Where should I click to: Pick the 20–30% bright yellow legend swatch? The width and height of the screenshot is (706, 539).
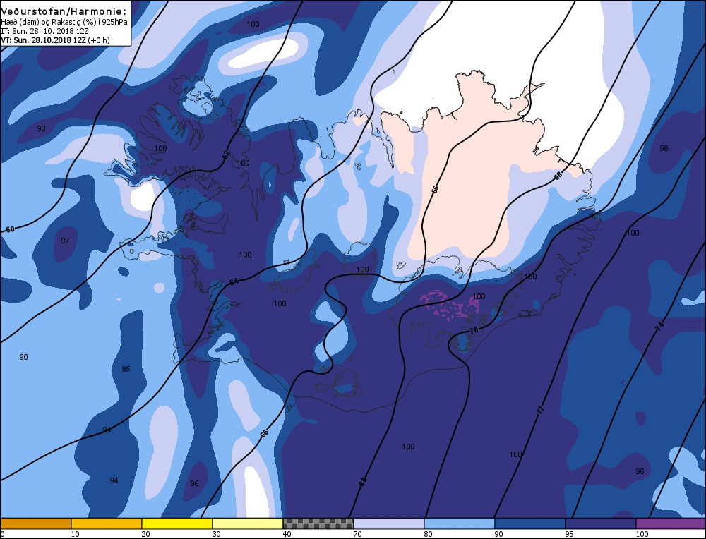[177, 523]
